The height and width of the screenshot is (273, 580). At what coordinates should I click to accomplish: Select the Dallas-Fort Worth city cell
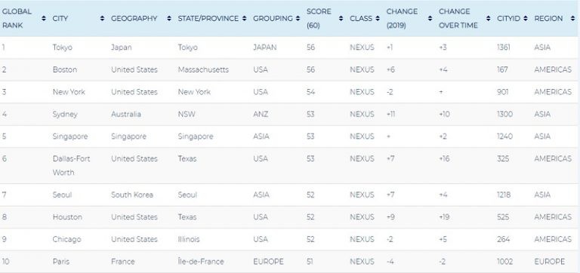point(72,165)
